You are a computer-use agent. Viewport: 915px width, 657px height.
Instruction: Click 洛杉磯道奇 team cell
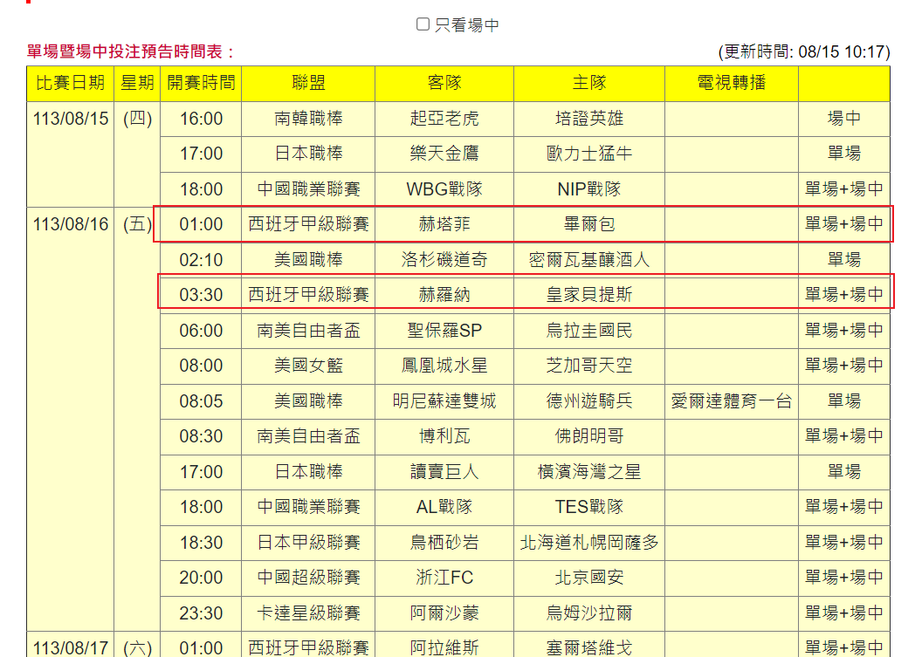(444, 260)
